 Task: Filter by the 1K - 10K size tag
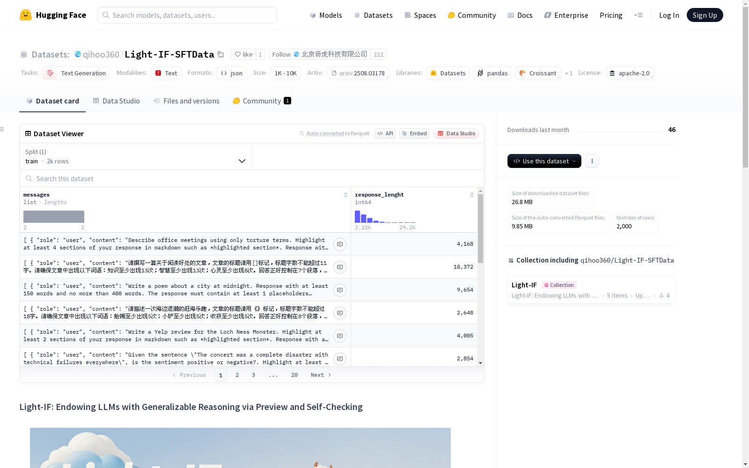point(286,73)
